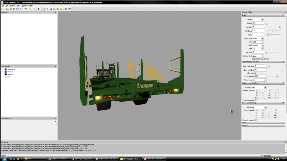Click the light bulb node icon
The image size is (287, 161).
coord(6,77)
